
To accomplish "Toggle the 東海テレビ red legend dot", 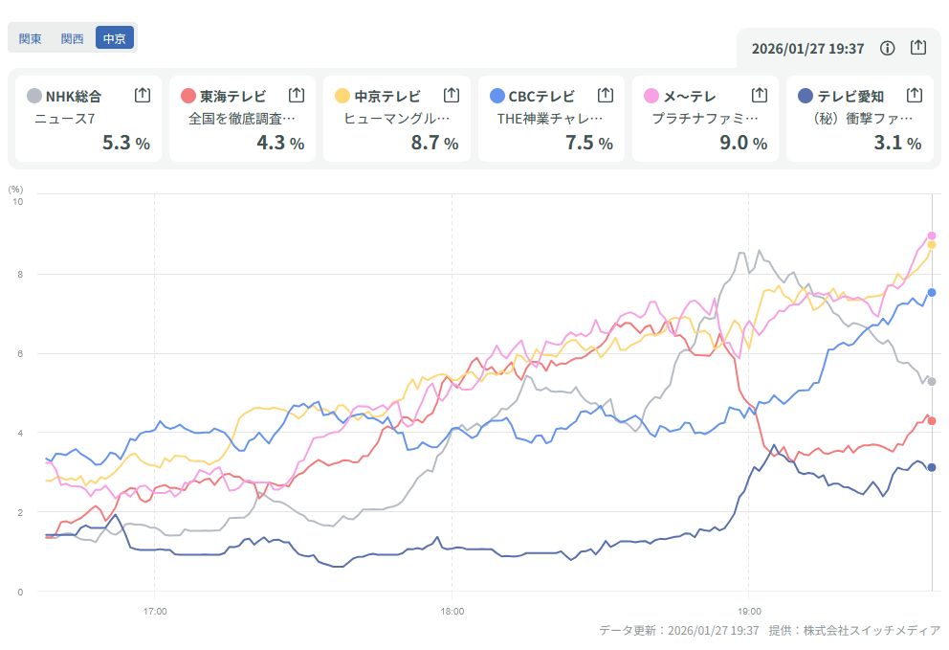I will [188, 96].
